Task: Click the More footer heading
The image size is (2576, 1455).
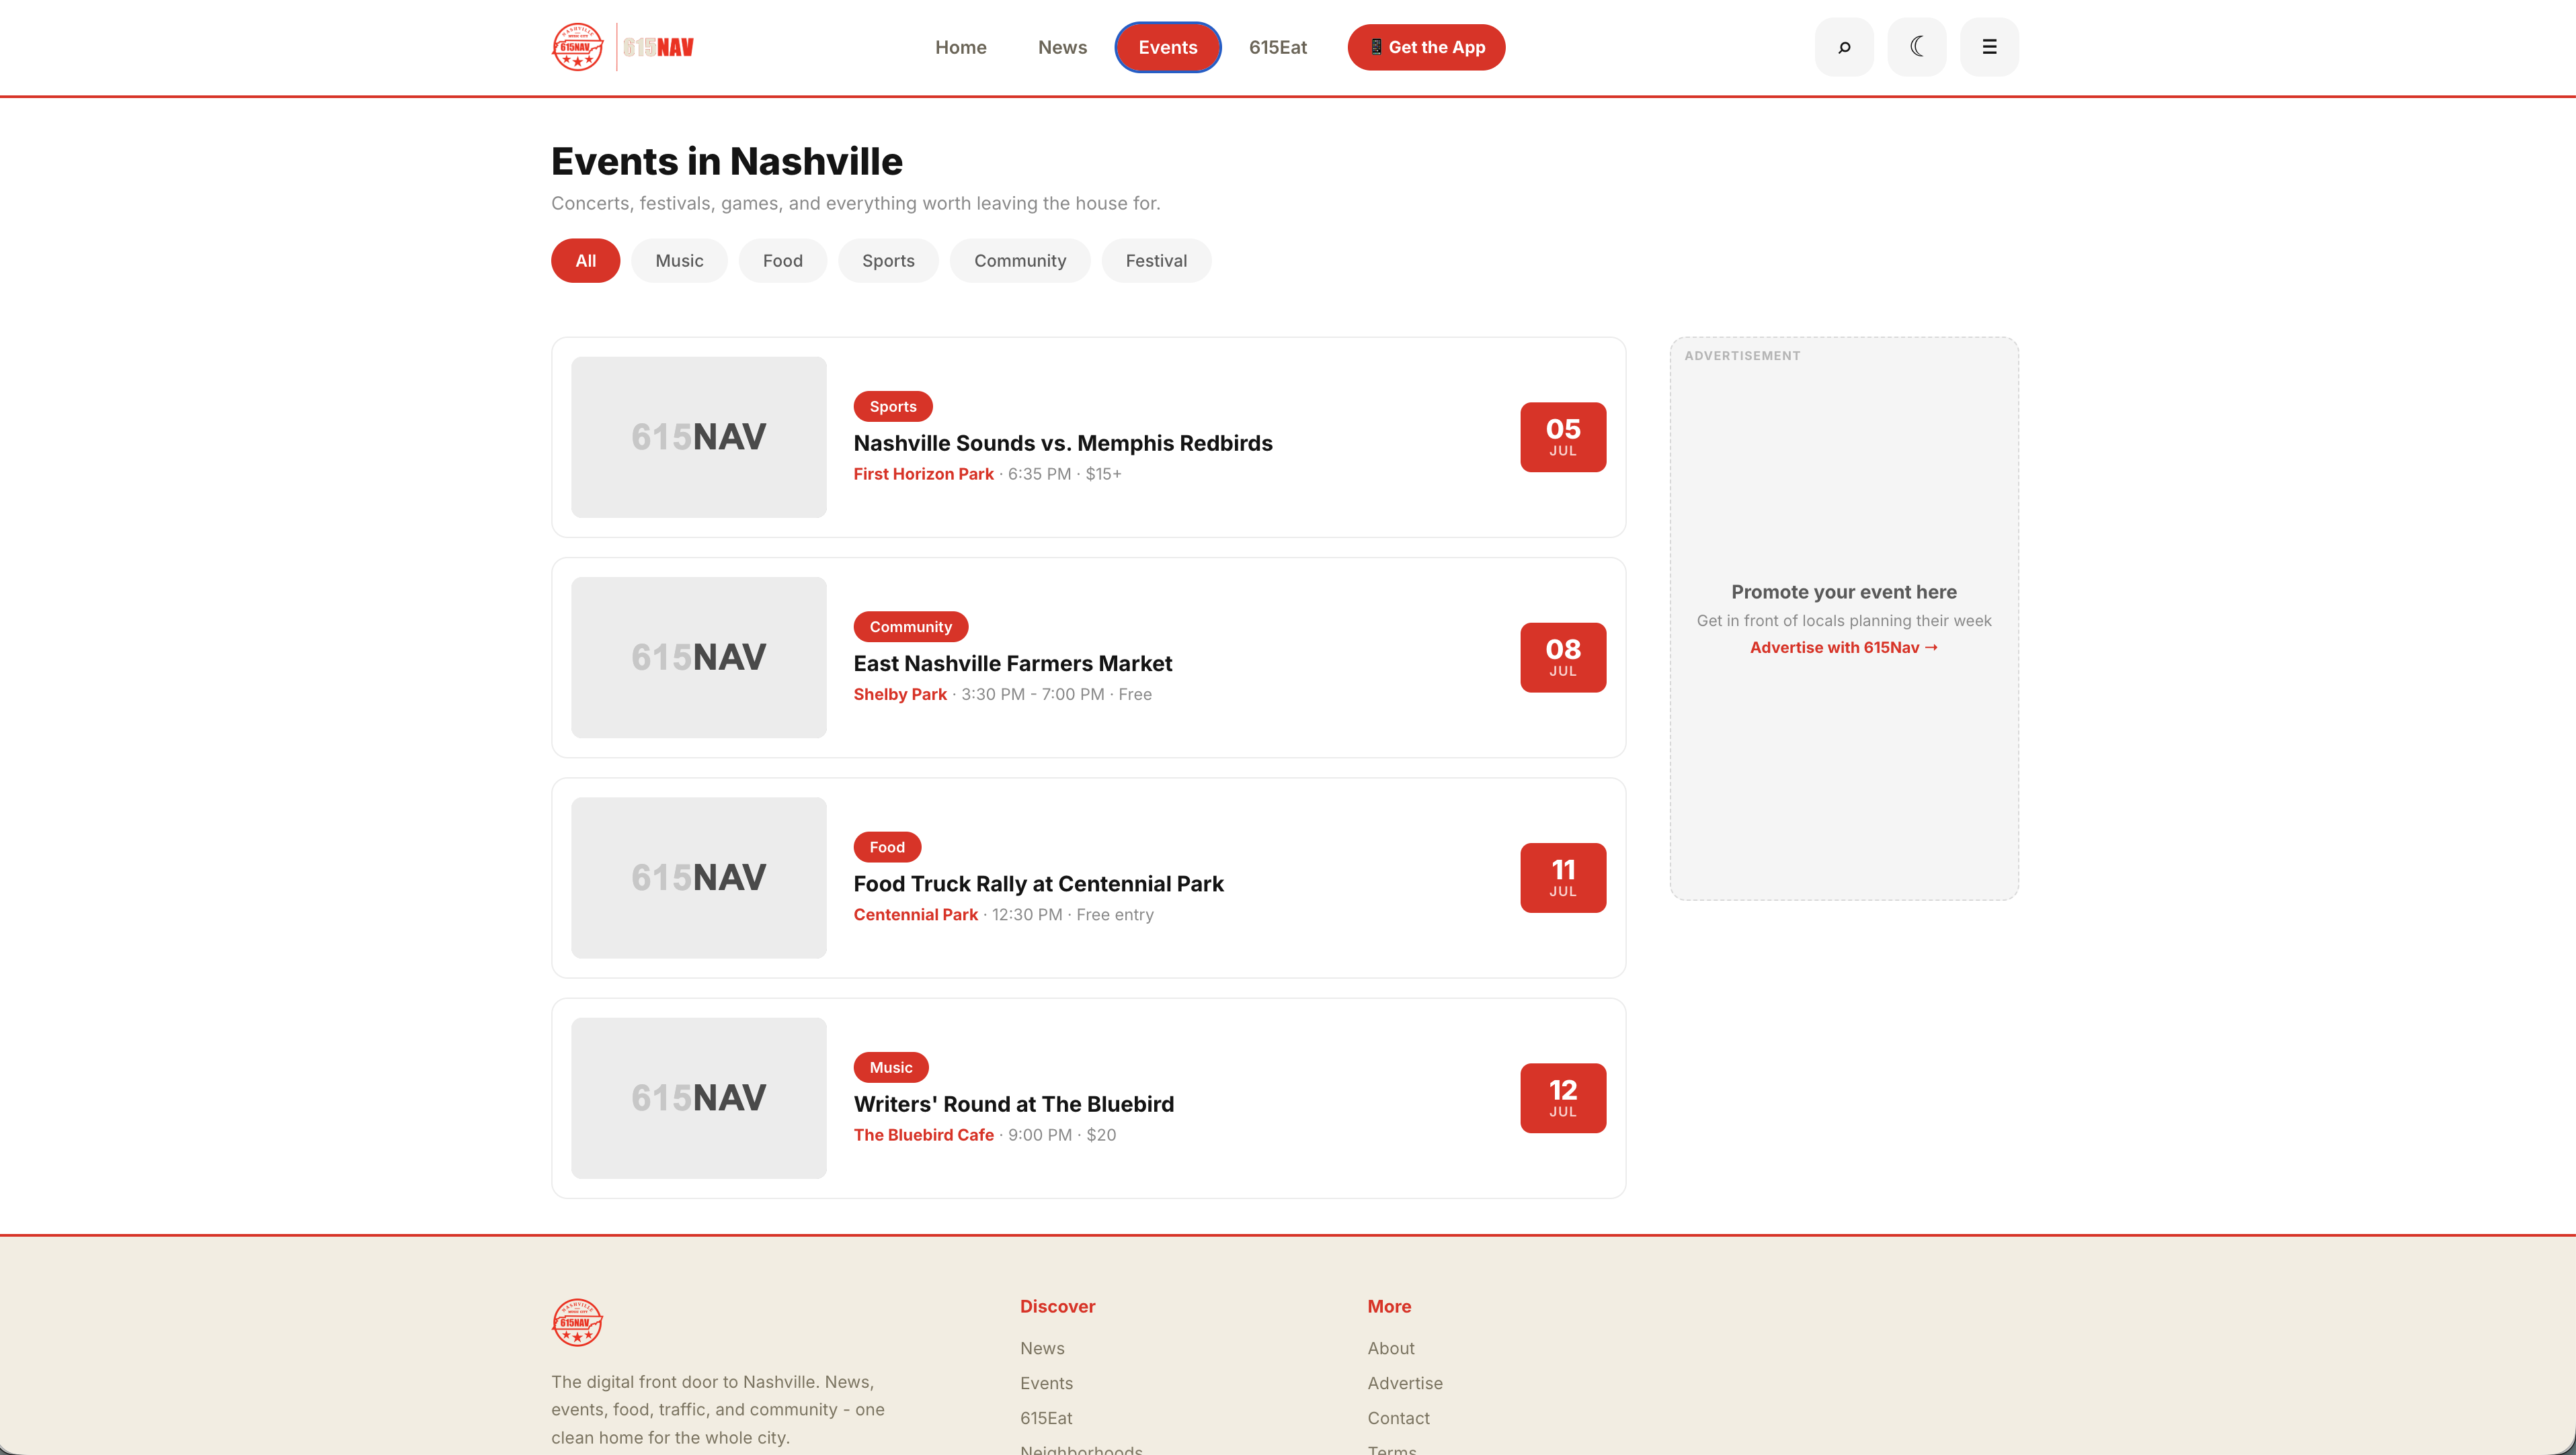Action: point(1389,1306)
